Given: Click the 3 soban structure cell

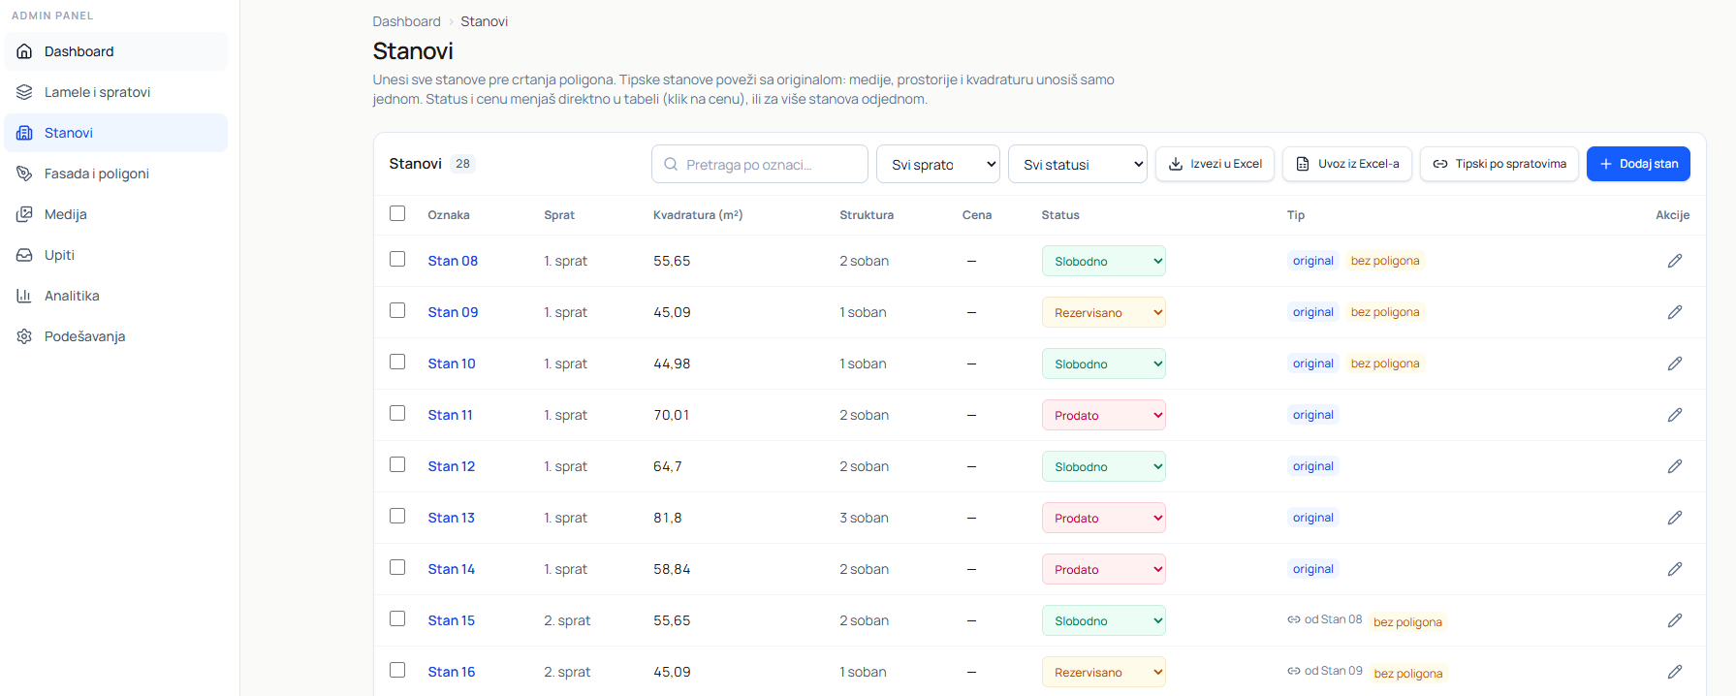Looking at the screenshot, I should click(864, 518).
